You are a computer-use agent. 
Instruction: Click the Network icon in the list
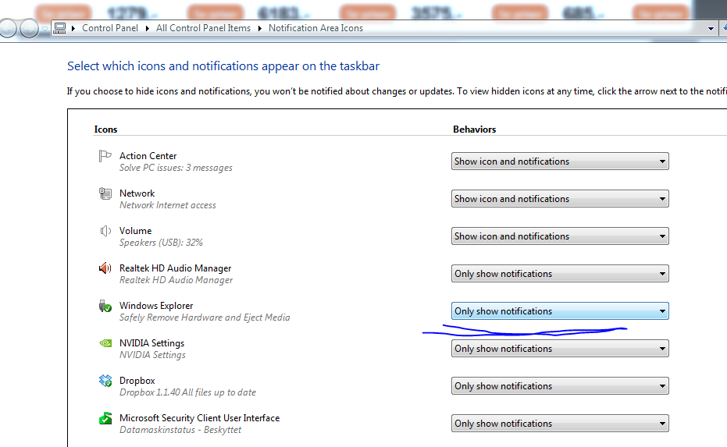pyautogui.click(x=105, y=193)
